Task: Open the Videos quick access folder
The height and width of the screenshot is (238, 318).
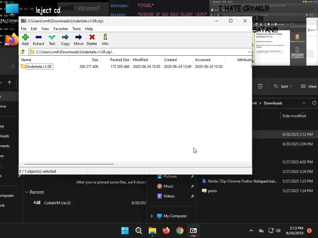Action: tap(169, 196)
